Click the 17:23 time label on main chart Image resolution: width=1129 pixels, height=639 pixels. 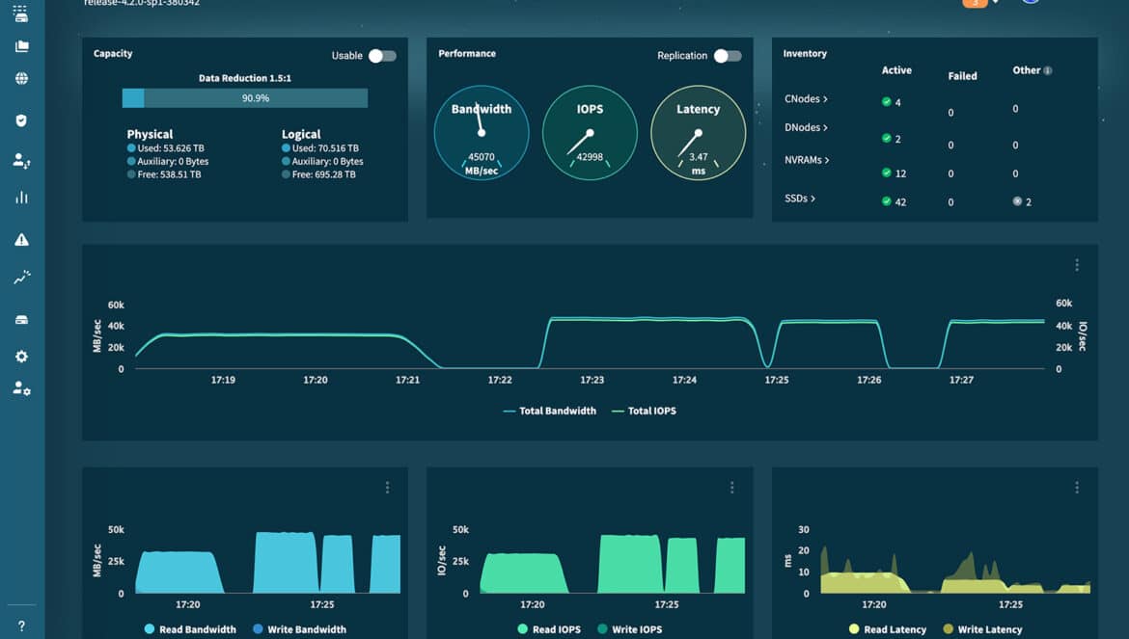point(592,380)
